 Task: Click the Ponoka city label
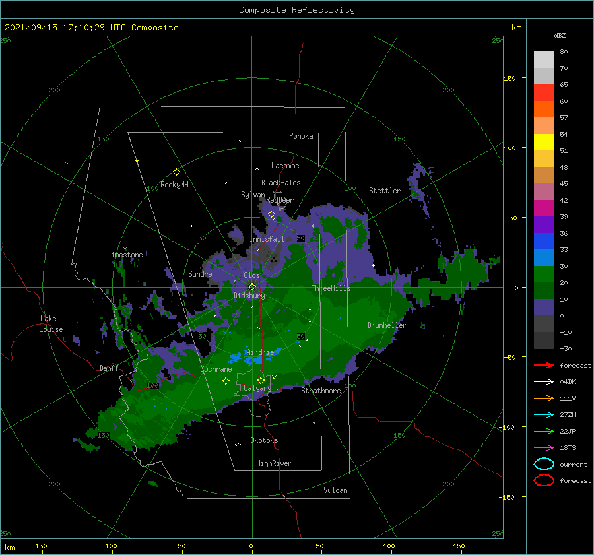(301, 136)
